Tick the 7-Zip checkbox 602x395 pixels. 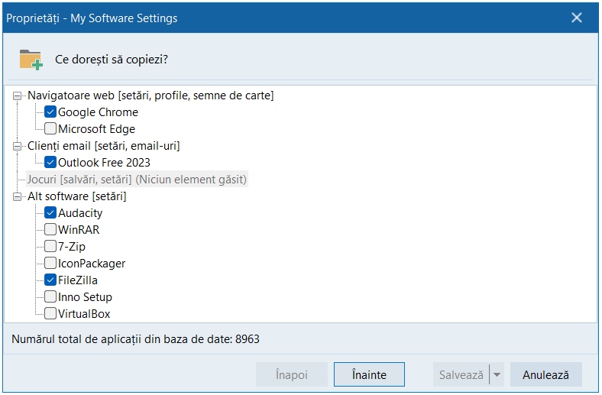(50, 247)
